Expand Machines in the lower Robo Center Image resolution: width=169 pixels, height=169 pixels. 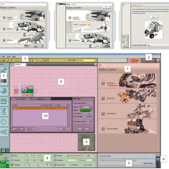[103, 113]
